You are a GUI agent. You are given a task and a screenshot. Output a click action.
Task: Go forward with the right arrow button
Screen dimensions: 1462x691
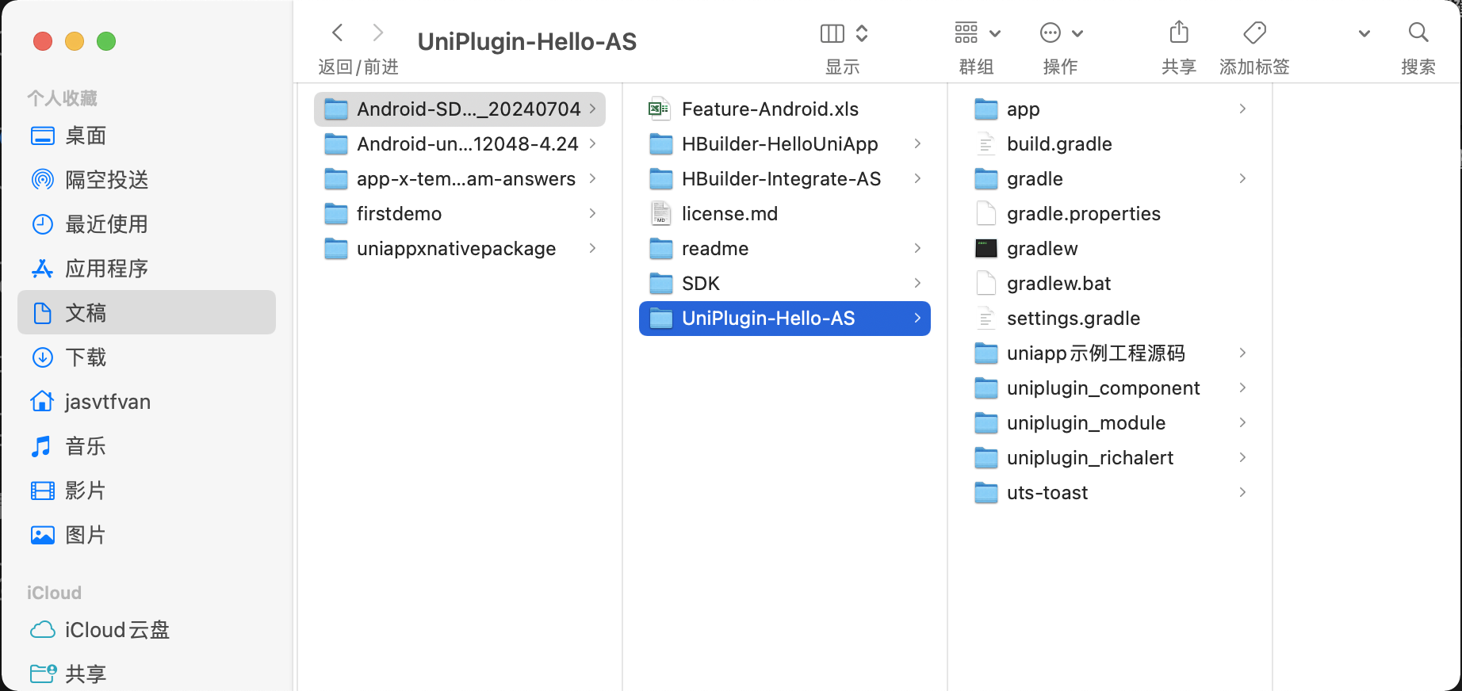(x=378, y=32)
